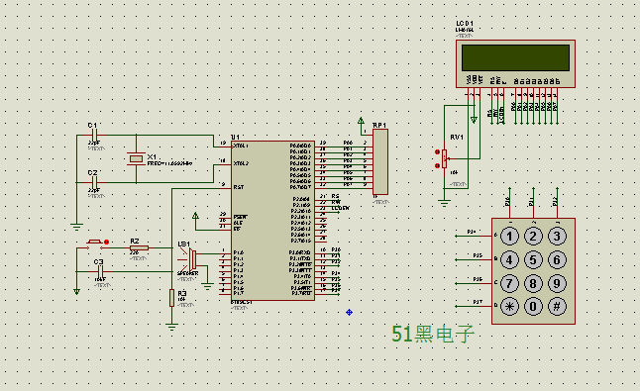Select capacitor C3 symbol
This screenshot has width=640, height=391.
[x=100, y=271]
